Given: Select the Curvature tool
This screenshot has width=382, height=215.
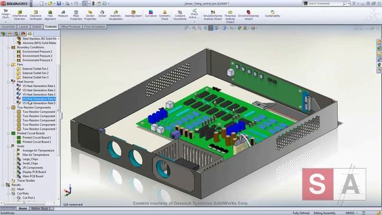Looking at the screenshot, I should click(x=150, y=14).
